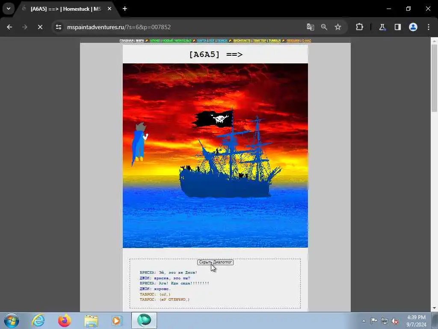Click the [A6A5] ==> page title

coord(216,54)
